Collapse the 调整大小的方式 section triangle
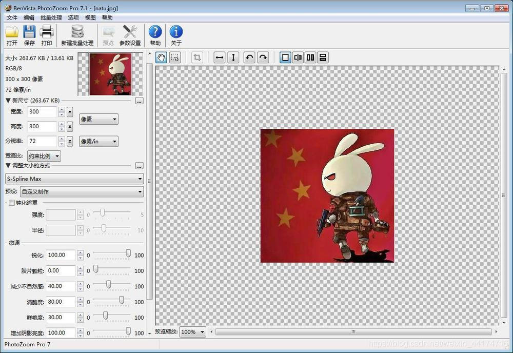Screen dimensions: 513x353 click(8, 166)
